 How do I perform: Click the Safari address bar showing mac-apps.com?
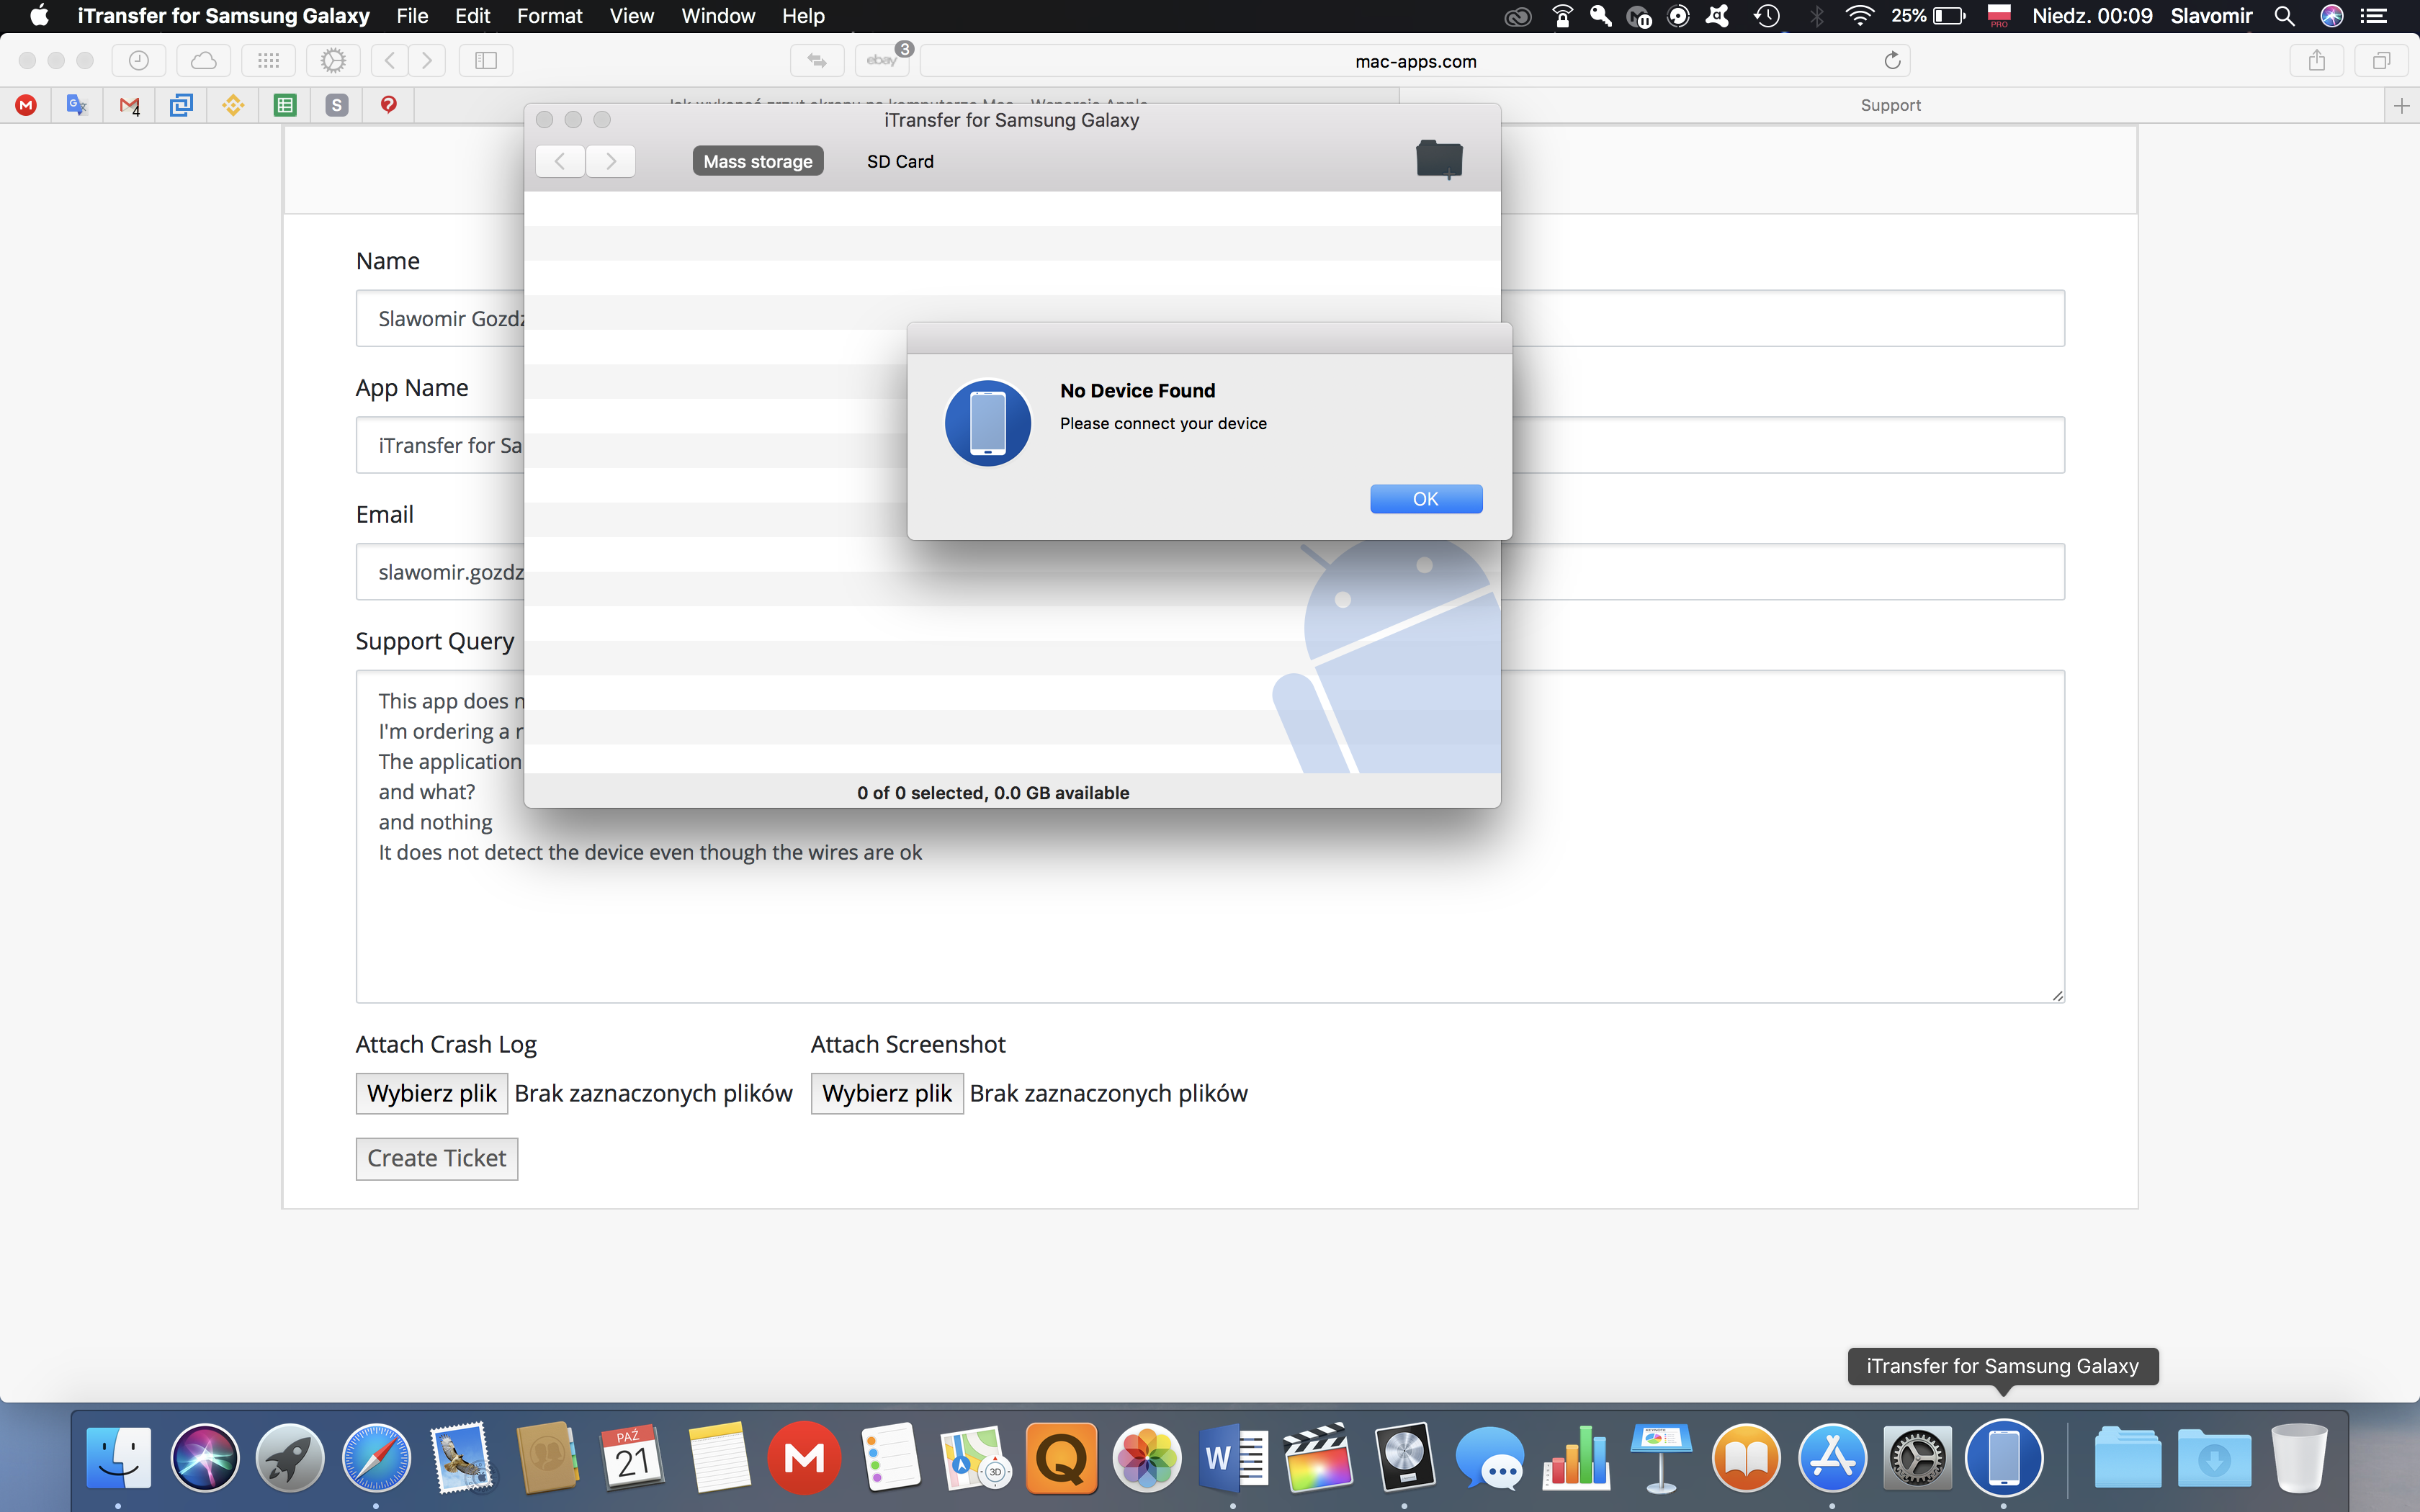coord(1415,61)
